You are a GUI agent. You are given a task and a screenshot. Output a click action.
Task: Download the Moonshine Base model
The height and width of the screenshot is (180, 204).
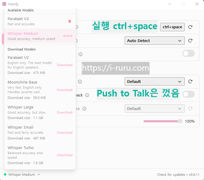(x=65, y=90)
